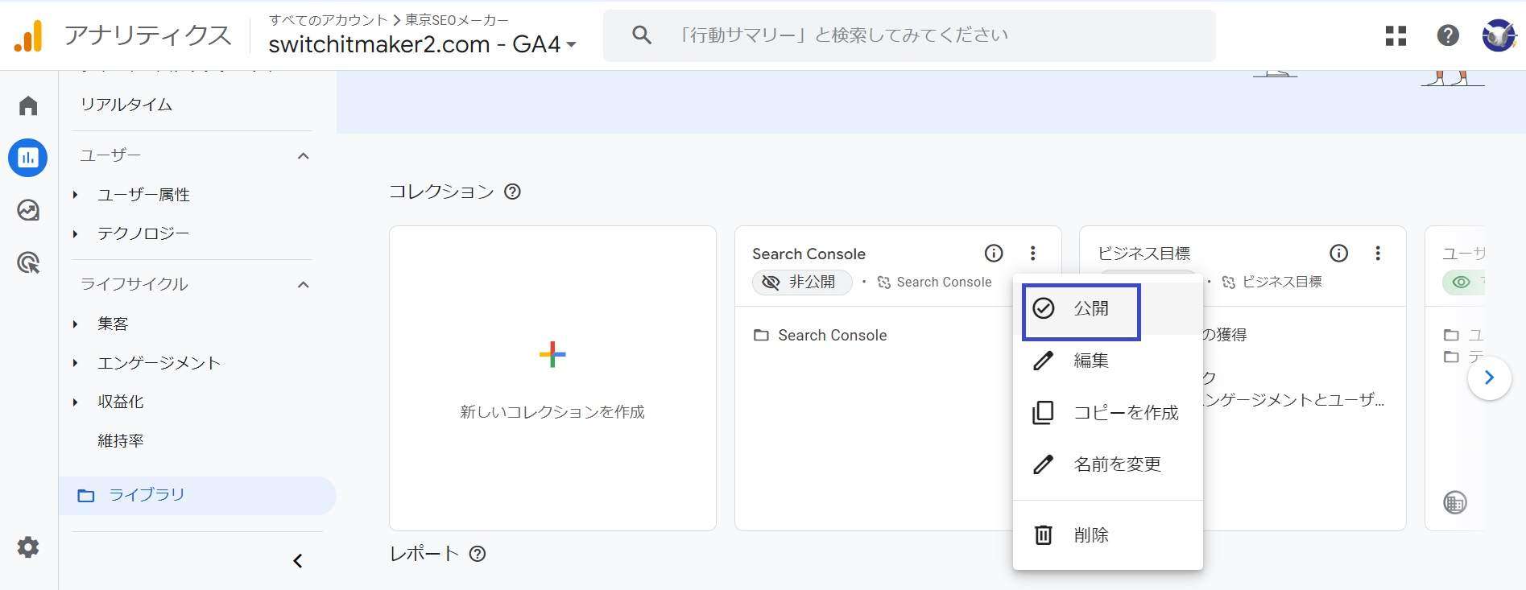
Task: Click the plus icon for new collection
Action: click(552, 354)
